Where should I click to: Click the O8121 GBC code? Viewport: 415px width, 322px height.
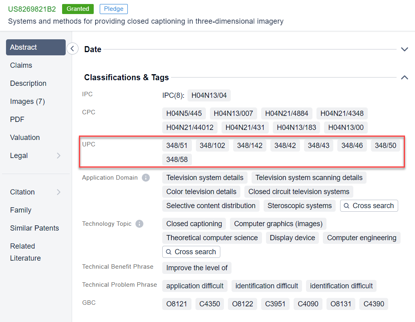click(177, 304)
